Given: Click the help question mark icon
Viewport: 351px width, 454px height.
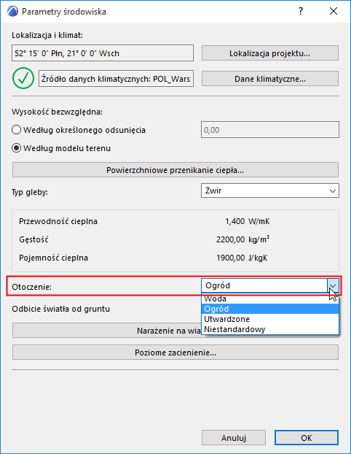Looking at the screenshot, I should coord(301,11).
